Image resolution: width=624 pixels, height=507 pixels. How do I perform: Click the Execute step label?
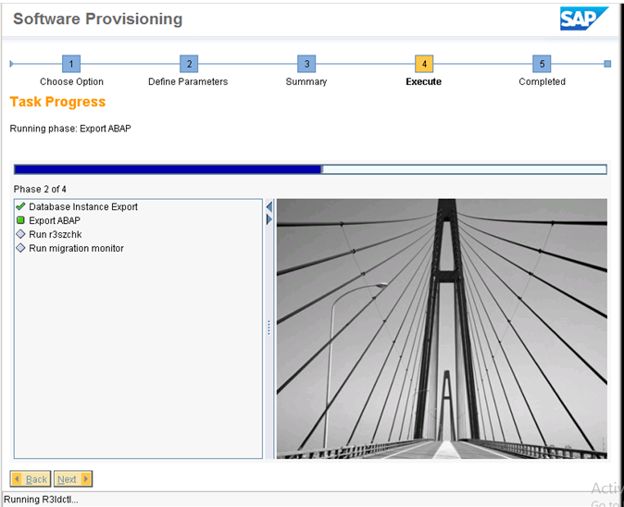click(424, 81)
